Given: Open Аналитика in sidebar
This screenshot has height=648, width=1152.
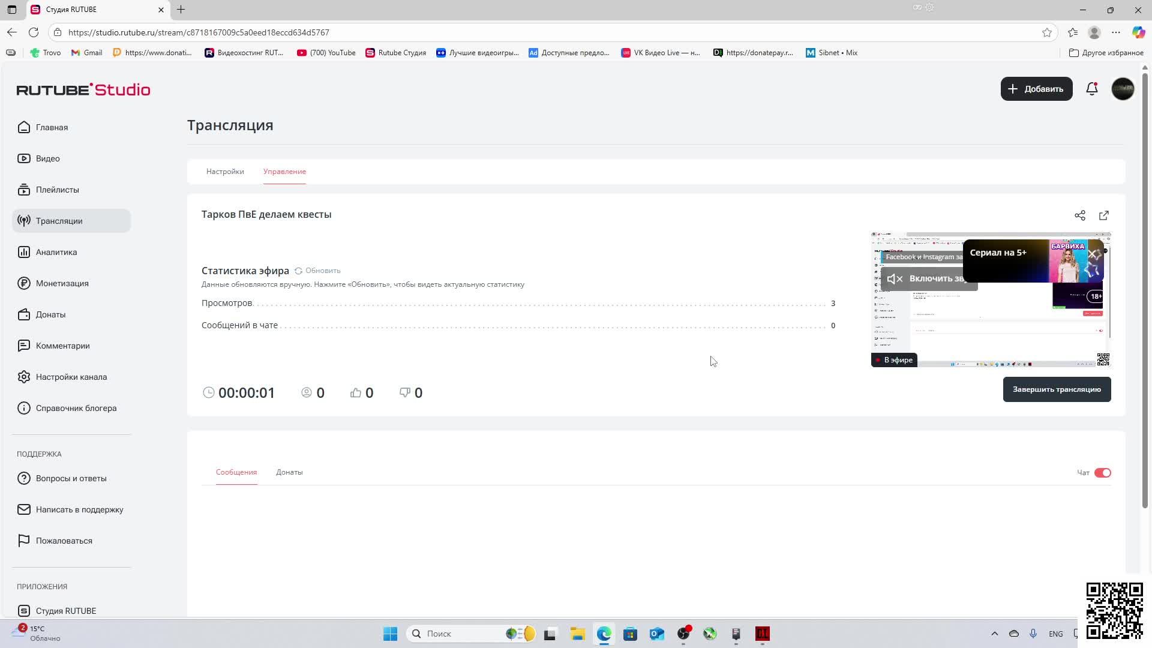Looking at the screenshot, I should [56, 252].
